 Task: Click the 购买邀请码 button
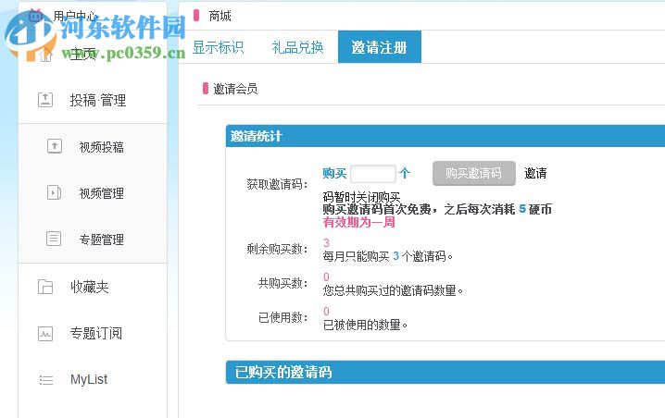(x=473, y=173)
